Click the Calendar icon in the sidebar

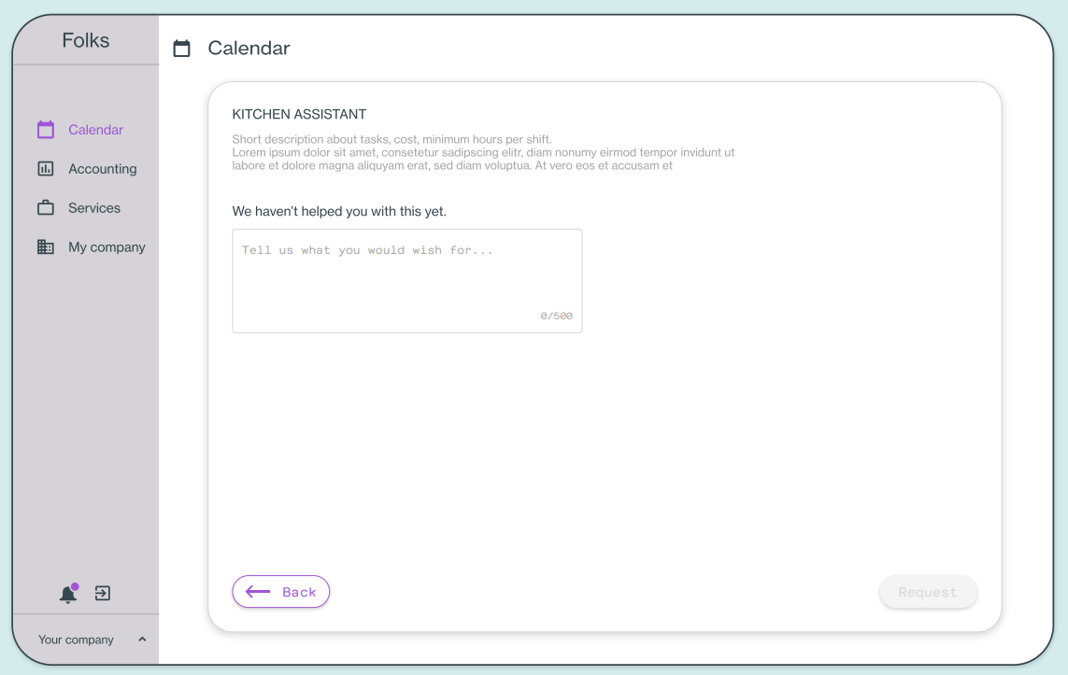(46, 129)
